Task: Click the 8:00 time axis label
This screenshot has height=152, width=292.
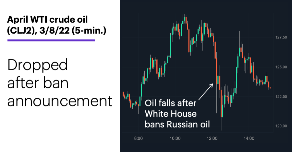Action: coord(138,138)
